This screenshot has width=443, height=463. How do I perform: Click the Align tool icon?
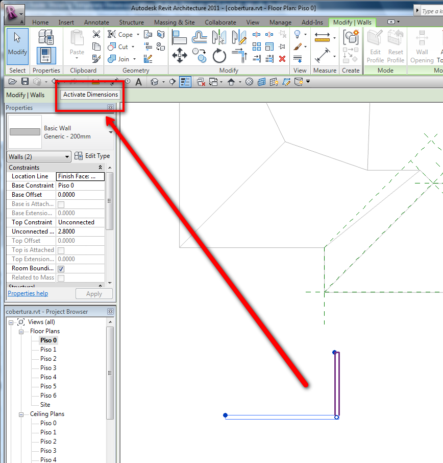click(x=179, y=37)
